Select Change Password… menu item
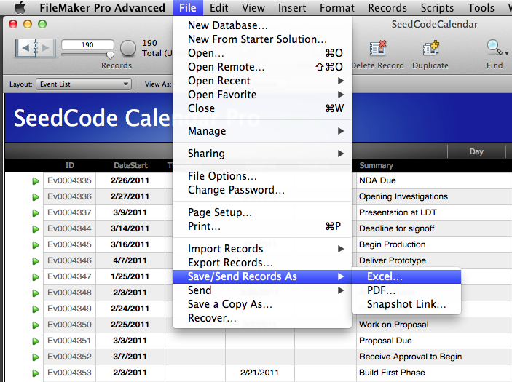Image resolution: width=512 pixels, height=382 pixels. 262,190
